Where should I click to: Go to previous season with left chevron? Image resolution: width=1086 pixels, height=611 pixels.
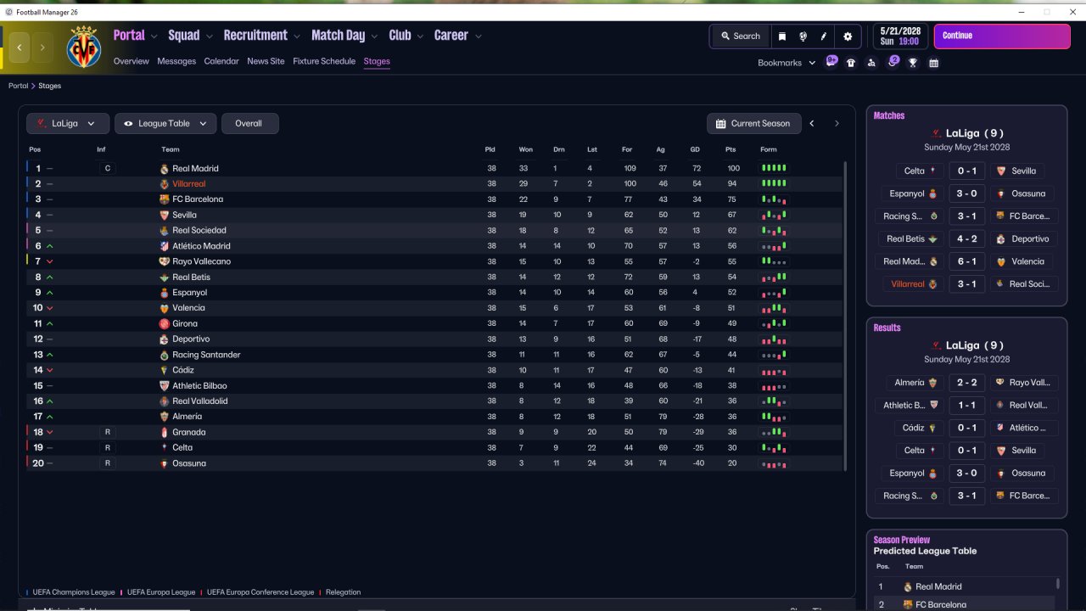[812, 124]
